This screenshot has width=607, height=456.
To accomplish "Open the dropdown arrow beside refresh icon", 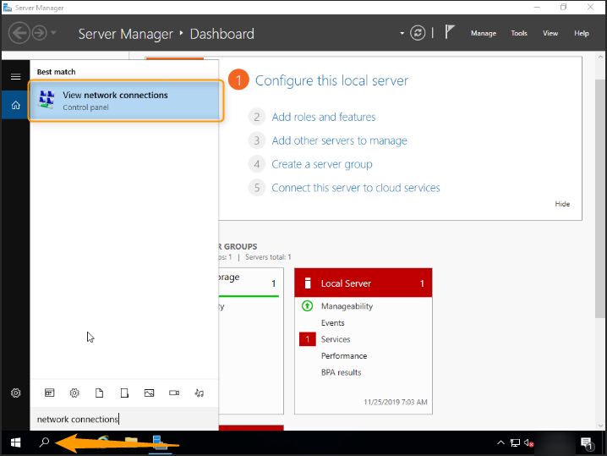I will [402, 34].
